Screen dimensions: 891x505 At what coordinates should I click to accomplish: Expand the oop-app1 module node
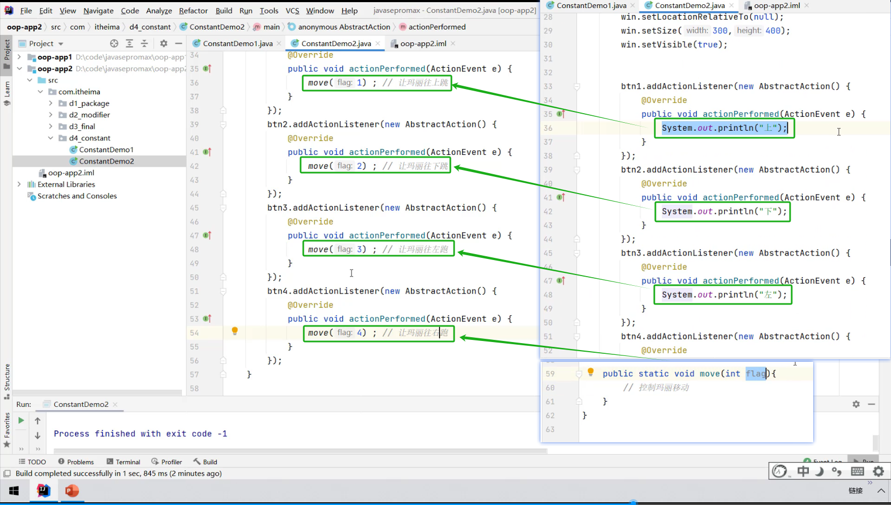click(19, 57)
